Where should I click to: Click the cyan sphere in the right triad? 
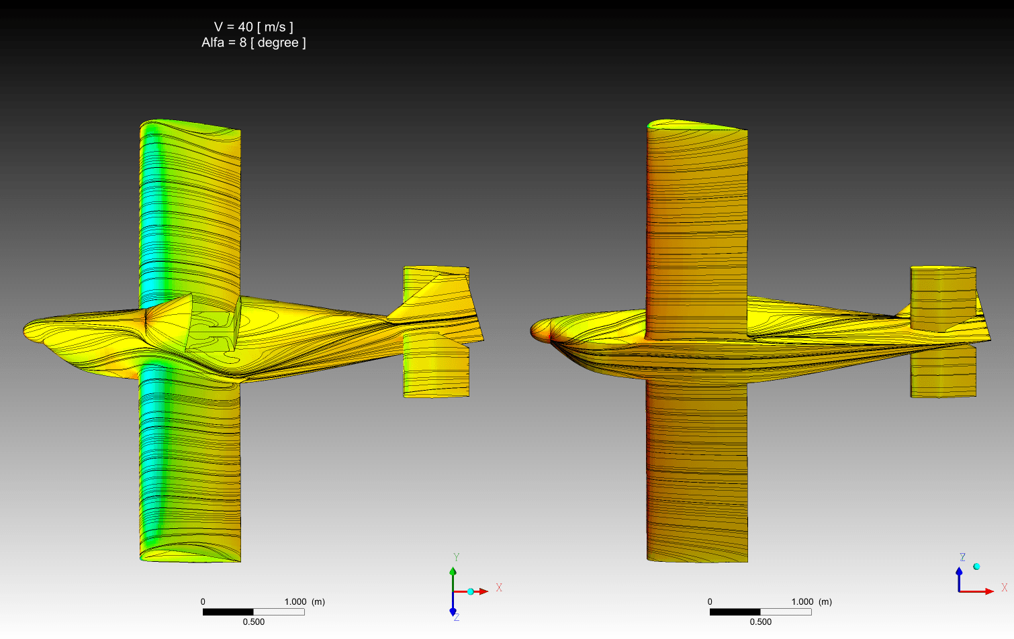[x=976, y=567]
